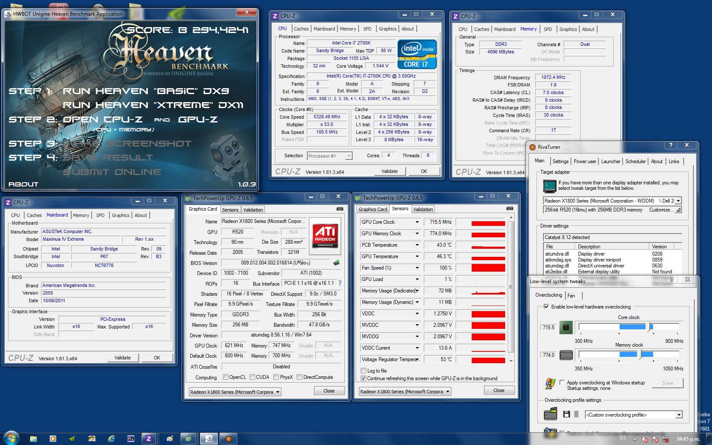
Task: Click the PLL icon in the taskbar
Action: click(x=131, y=439)
